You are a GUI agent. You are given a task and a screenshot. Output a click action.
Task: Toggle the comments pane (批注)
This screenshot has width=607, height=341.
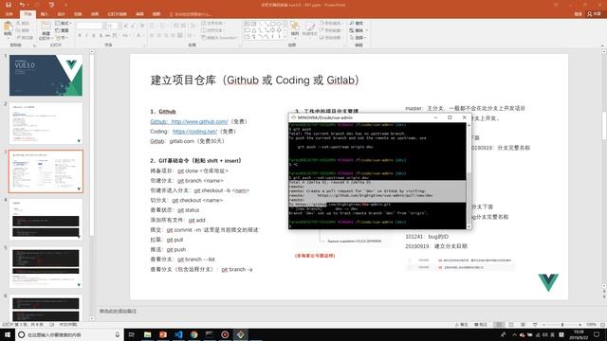(x=481, y=325)
